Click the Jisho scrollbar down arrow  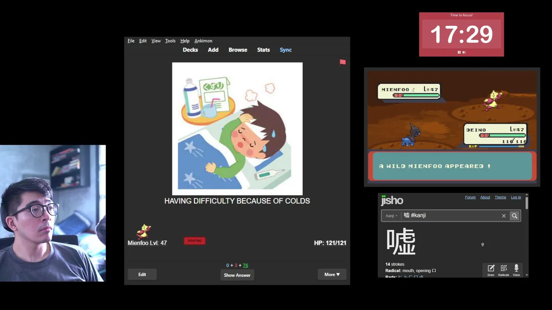click(527, 275)
